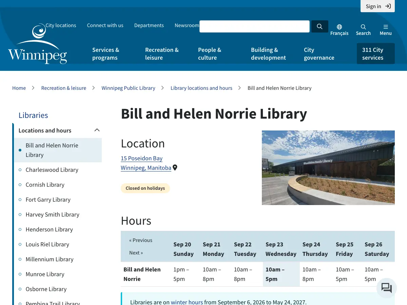Screen dimensions: 407x305
Task: Switch language with the Français globe icon
Action: click(339, 30)
